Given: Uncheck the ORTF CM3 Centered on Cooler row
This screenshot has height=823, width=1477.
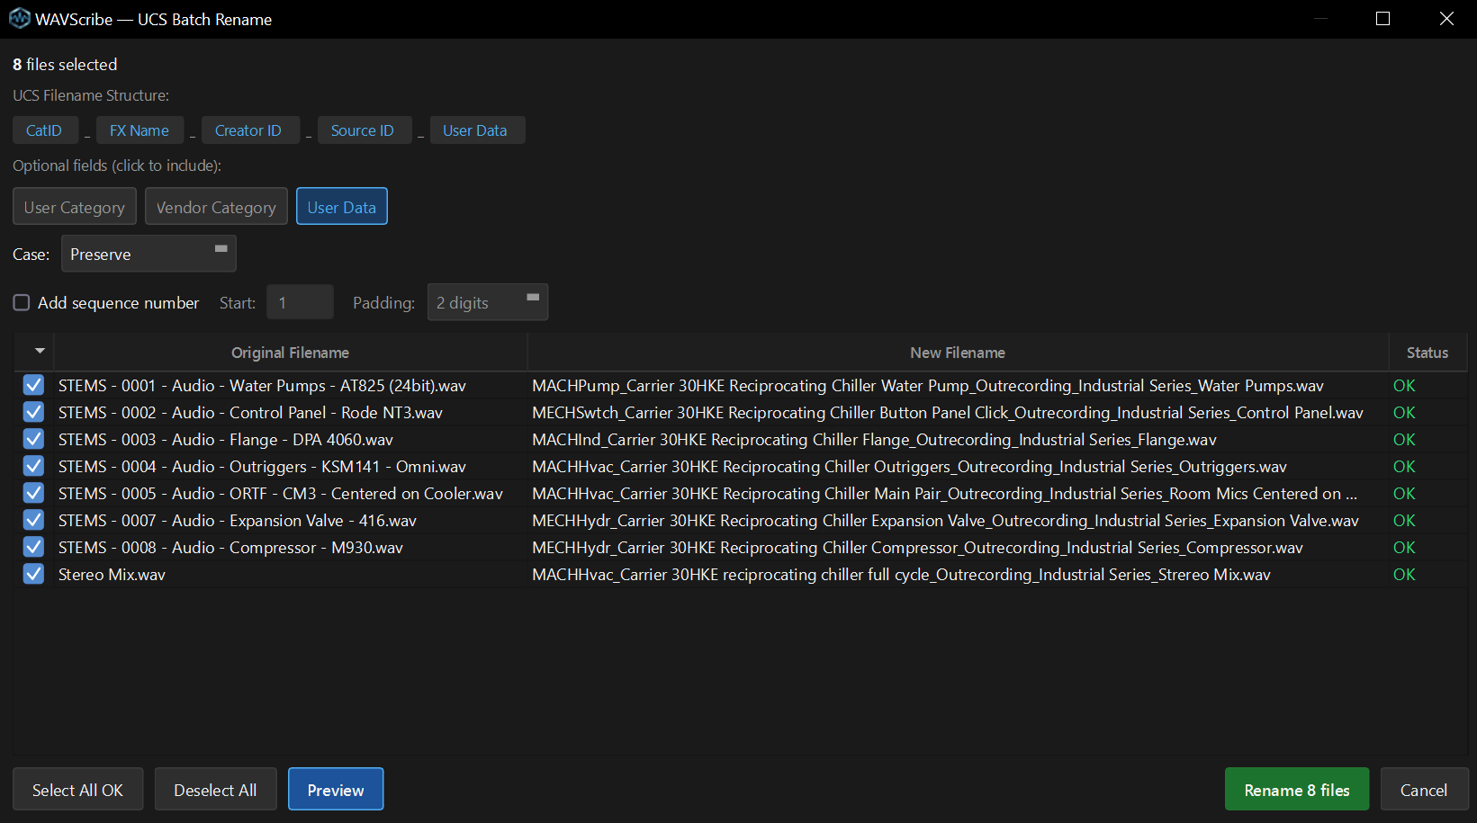Looking at the screenshot, I should [33, 493].
